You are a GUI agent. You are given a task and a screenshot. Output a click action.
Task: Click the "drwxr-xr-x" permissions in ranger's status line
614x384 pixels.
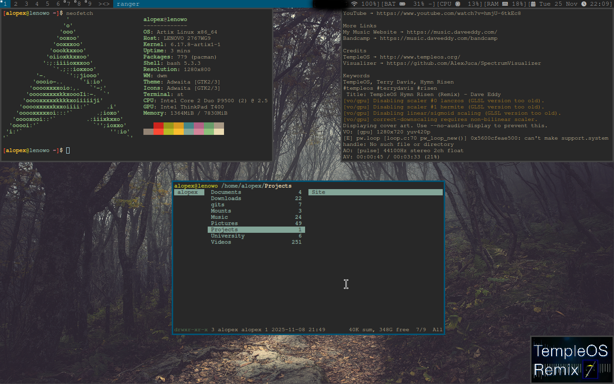(x=191, y=330)
